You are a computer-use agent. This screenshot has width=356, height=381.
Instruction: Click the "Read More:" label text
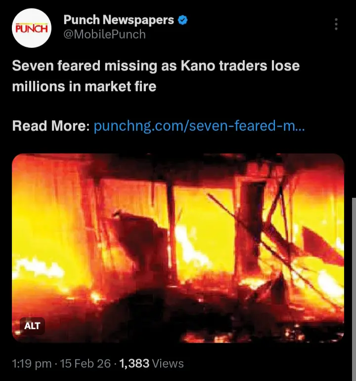pos(51,126)
